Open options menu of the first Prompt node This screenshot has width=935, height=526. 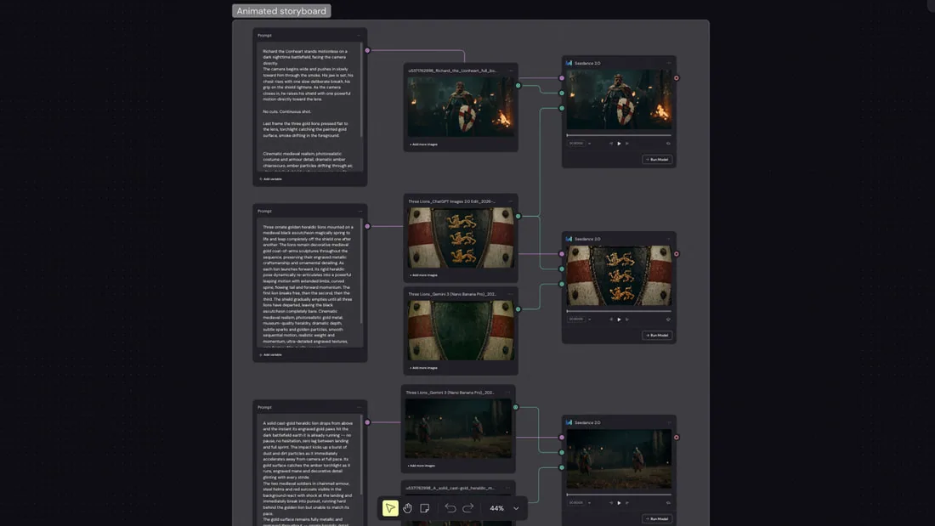(x=359, y=36)
